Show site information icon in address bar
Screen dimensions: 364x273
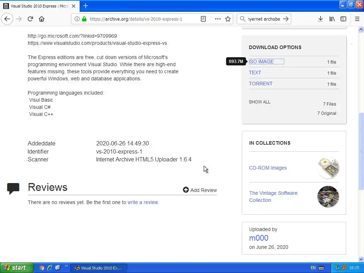[77, 19]
